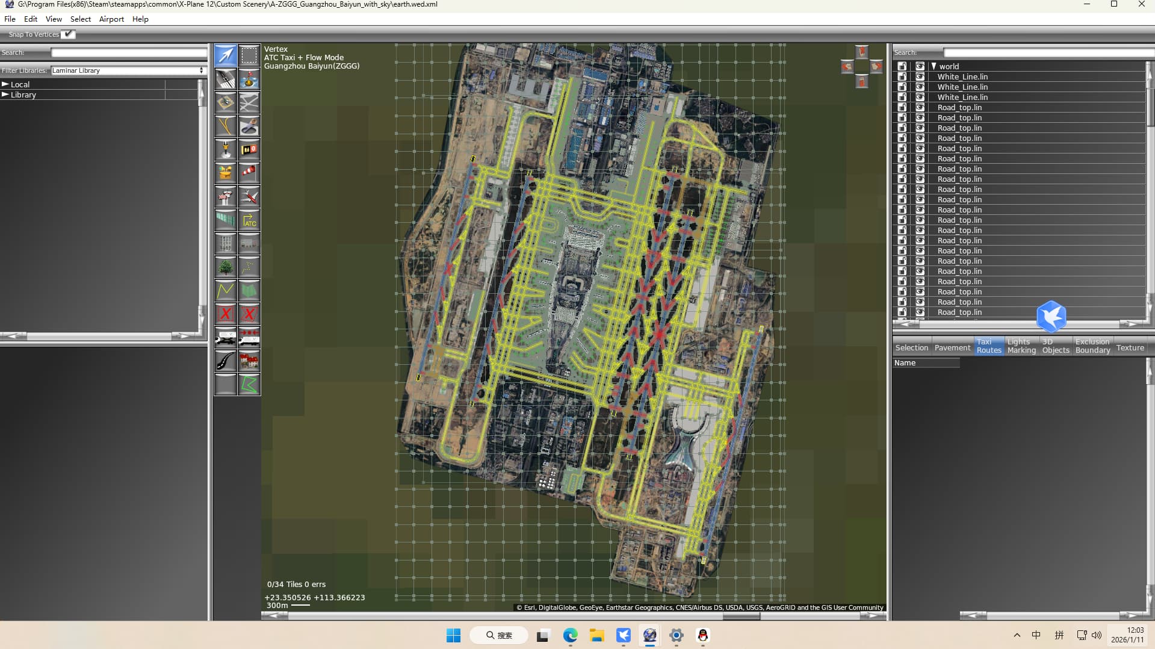Switch to the Lights Marking tab
Screen dimensions: 1155x649
1021,346
